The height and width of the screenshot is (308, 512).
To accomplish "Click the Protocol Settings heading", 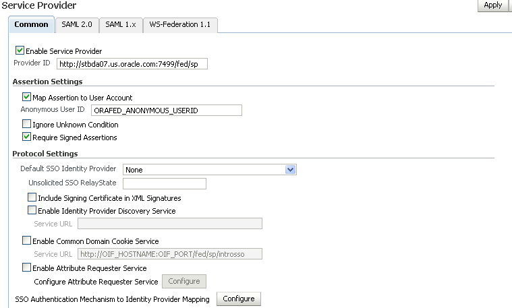I will (x=45, y=154).
